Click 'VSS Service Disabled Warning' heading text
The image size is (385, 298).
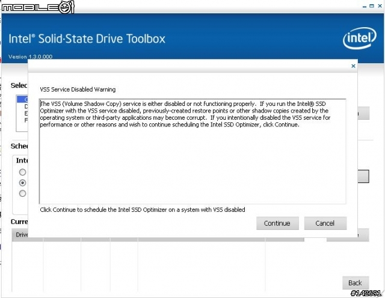(x=78, y=90)
